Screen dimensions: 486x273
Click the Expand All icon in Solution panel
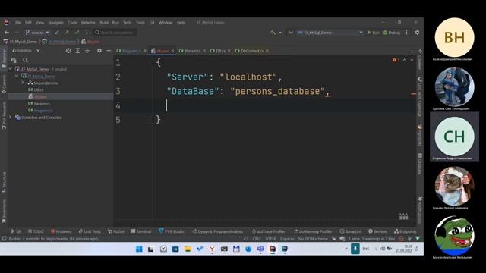(77, 51)
